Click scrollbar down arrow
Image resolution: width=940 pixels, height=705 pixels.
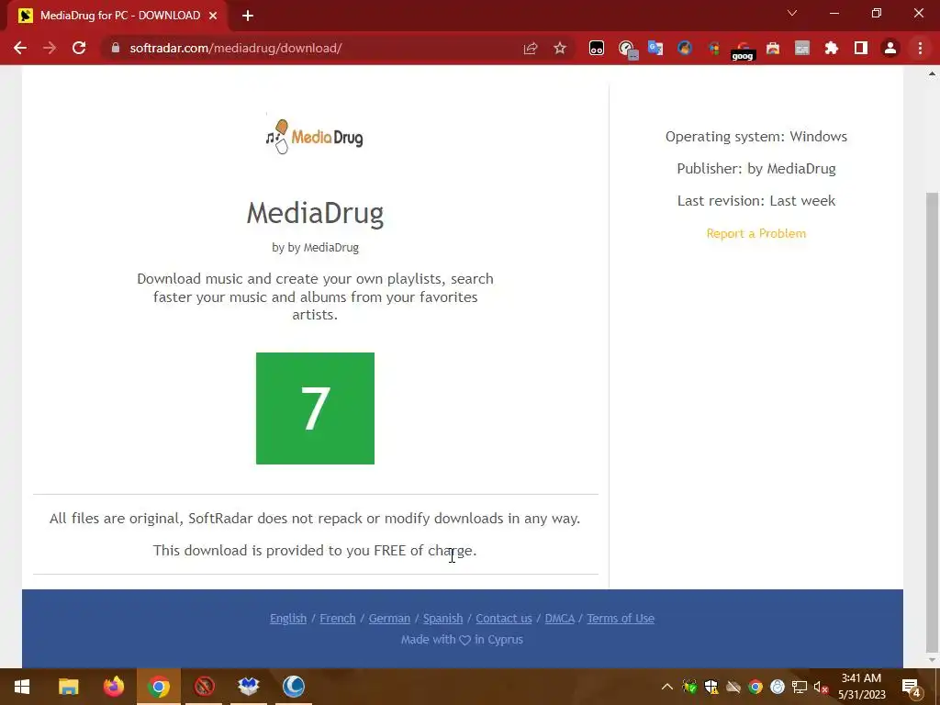click(932, 660)
